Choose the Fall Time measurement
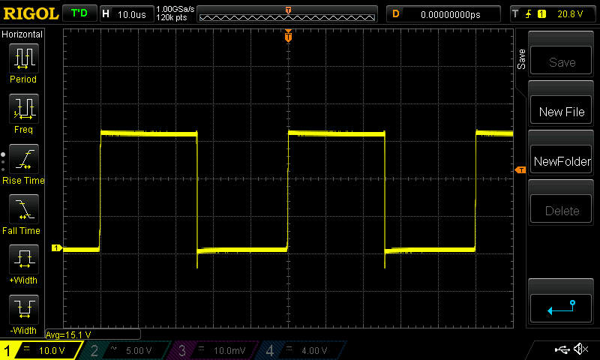This screenshot has width=600, height=360. pyautogui.click(x=23, y=213)
